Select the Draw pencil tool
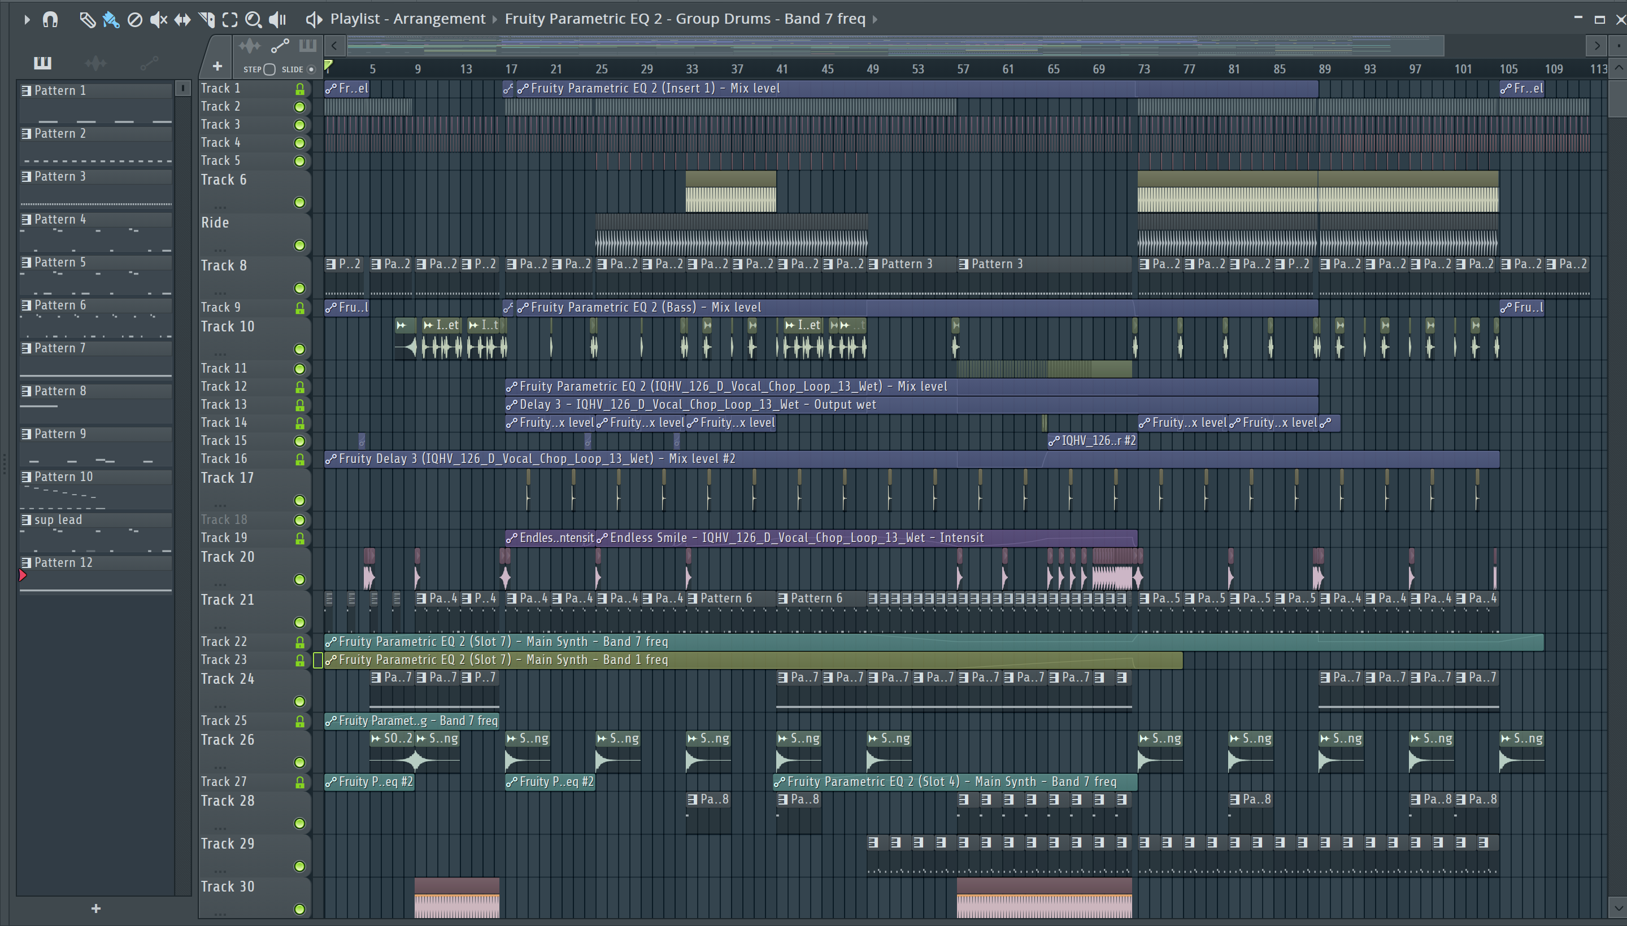This screenshot has width=1627, height=926. (x=87, y=20)
